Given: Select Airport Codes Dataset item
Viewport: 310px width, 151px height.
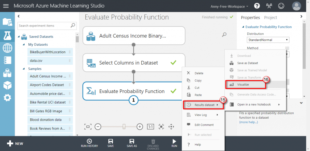Looking at the screenshot, I should 50,85.
